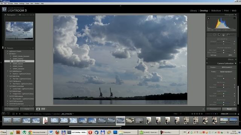This screenshot has width=241, height=135.
Task: Select the Graduated Filter tool
Action: click(223, 35)
